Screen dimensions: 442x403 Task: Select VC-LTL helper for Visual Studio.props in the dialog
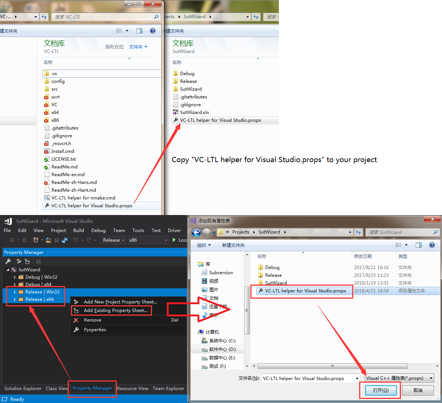coord(306,291)
